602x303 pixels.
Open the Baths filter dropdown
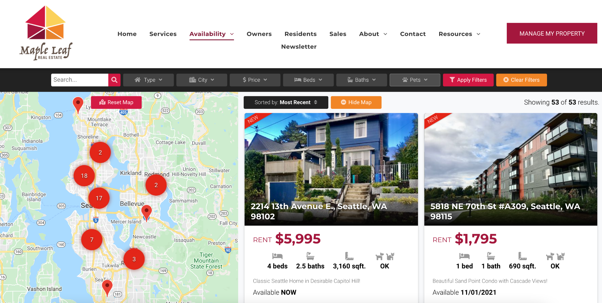coord(362,80)
